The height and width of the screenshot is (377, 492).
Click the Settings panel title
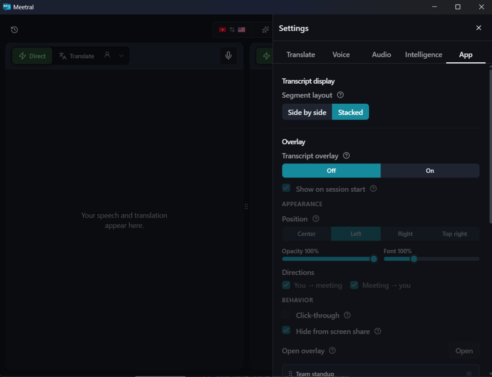click(294, 28)
